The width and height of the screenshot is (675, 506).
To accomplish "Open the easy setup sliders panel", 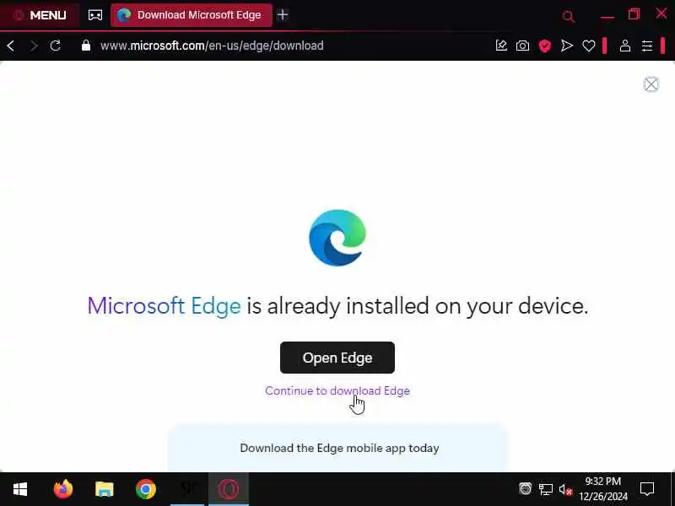I will (647, 46).
